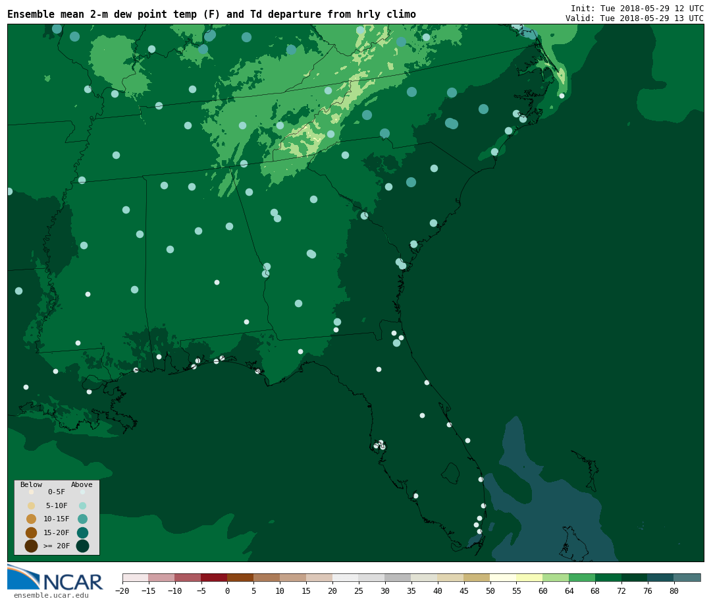Viewport: 711px width, 603px height.
Task: Click the 15-20F label in the legend
Action: [x=56, y=532]
